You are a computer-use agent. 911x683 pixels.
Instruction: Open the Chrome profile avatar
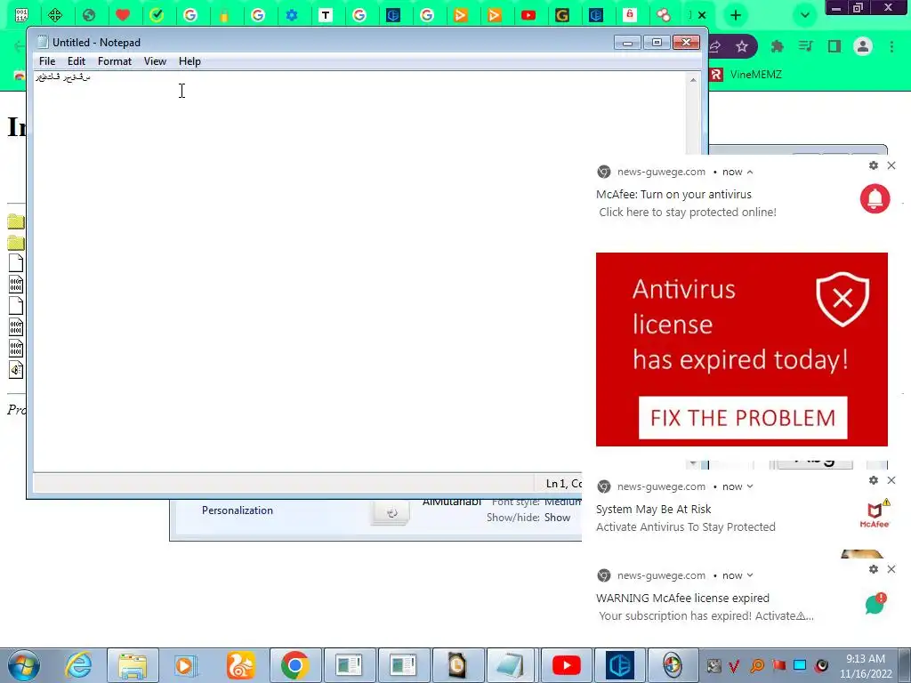pyautogui.click(x=863, y=46)
